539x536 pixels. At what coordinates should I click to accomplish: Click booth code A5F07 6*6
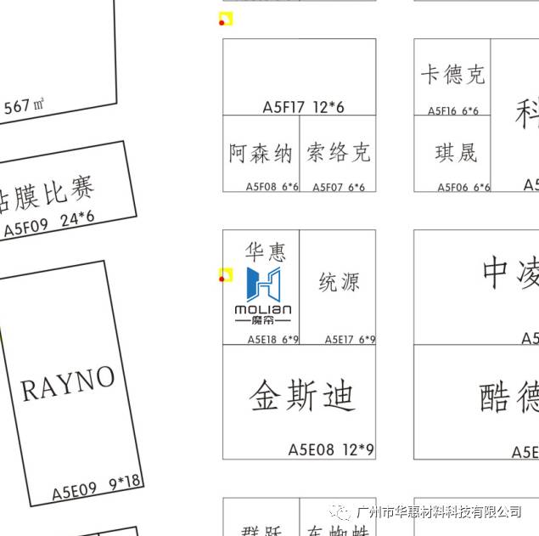339,188
